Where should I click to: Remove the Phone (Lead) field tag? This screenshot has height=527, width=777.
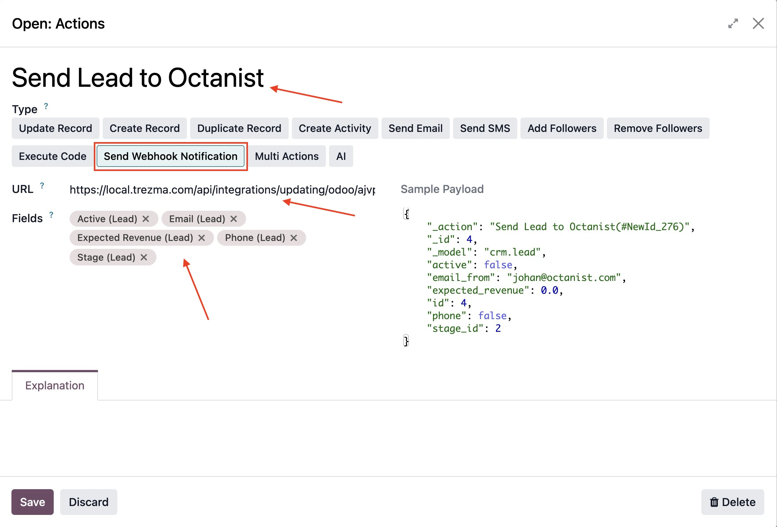click(x=294, y=238)
